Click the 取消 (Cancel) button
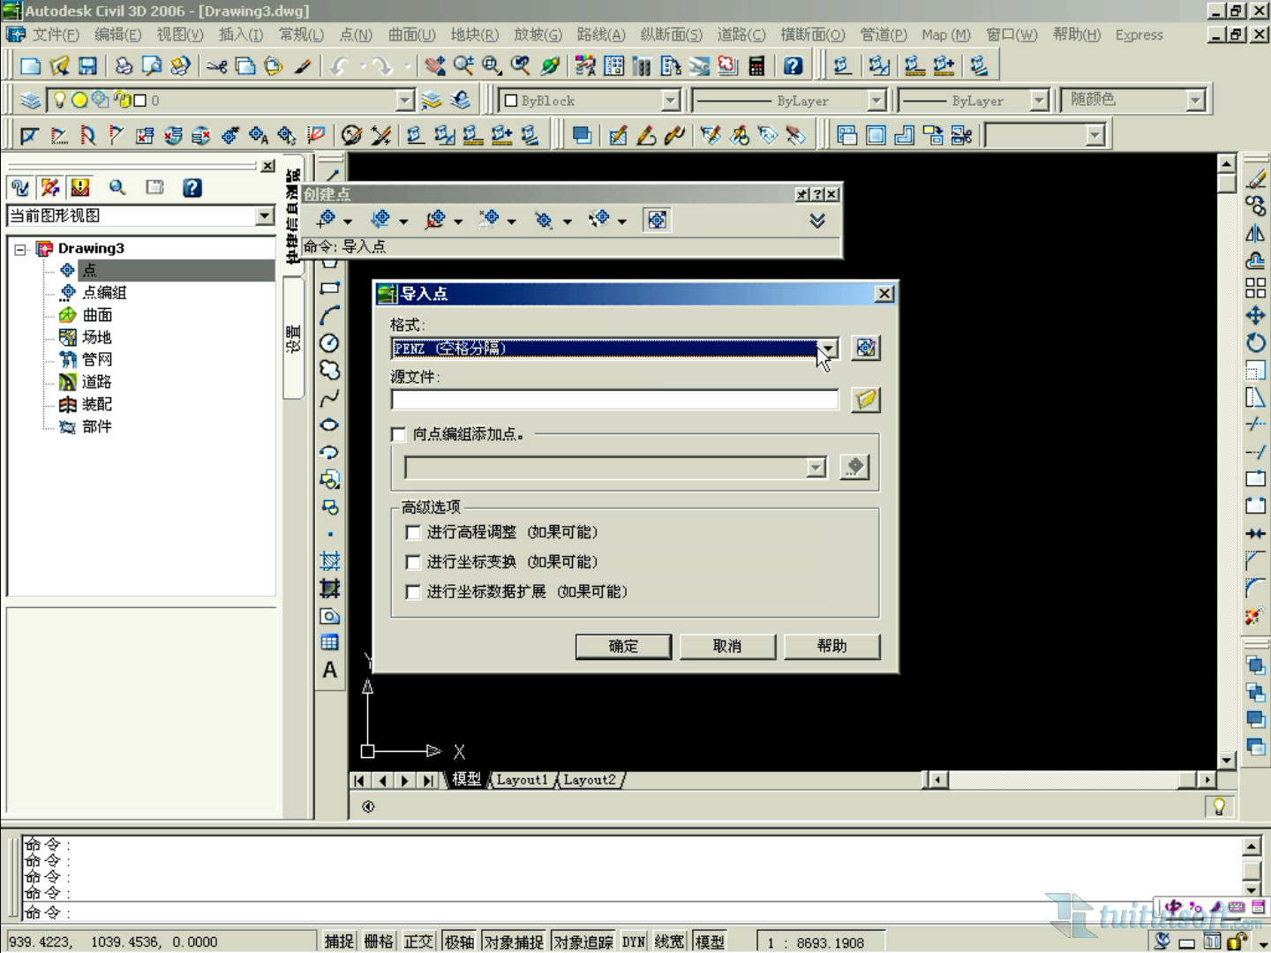Image resolution: width=1271 pixels, height=953 pixels. click(x=727, y=646)
